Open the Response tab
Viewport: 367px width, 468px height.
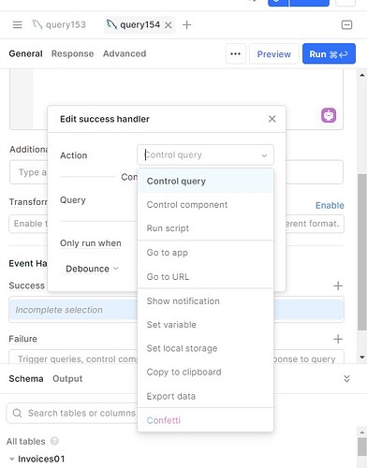(72, 53)
